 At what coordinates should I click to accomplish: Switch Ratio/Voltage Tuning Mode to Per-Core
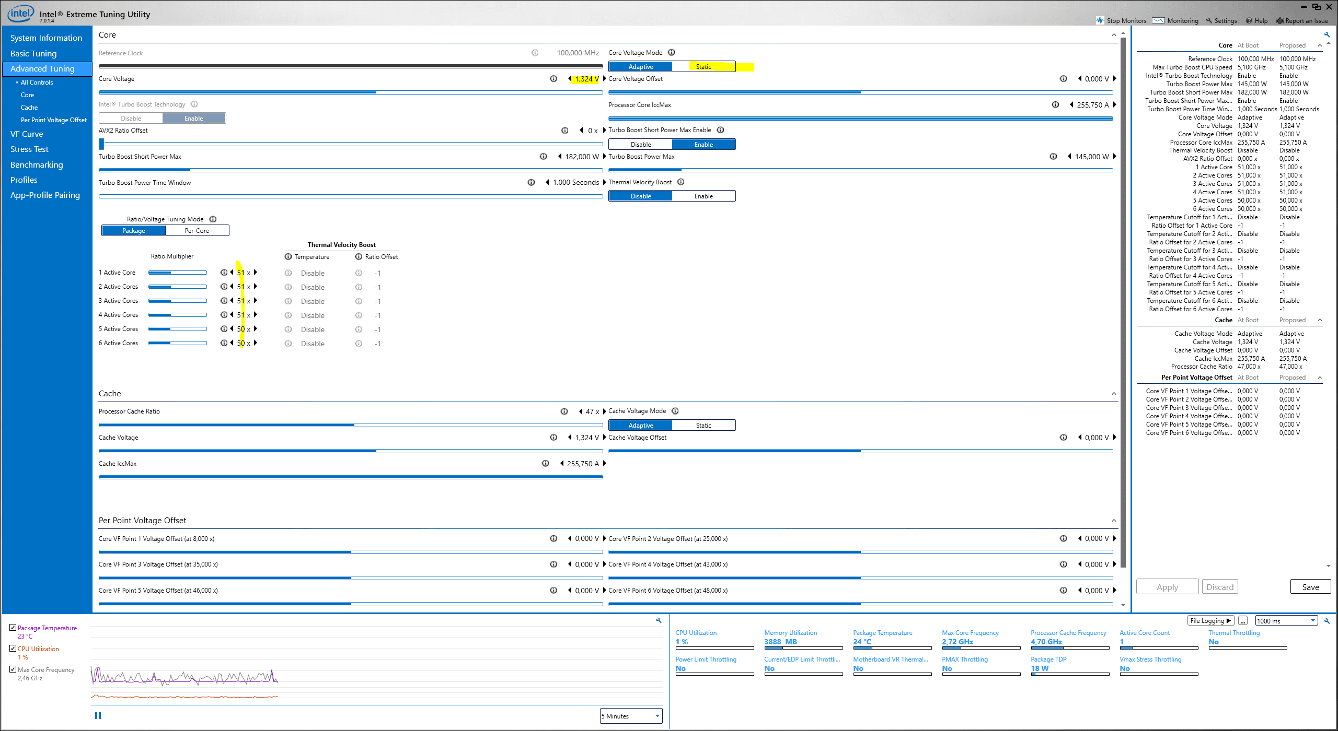197,231
